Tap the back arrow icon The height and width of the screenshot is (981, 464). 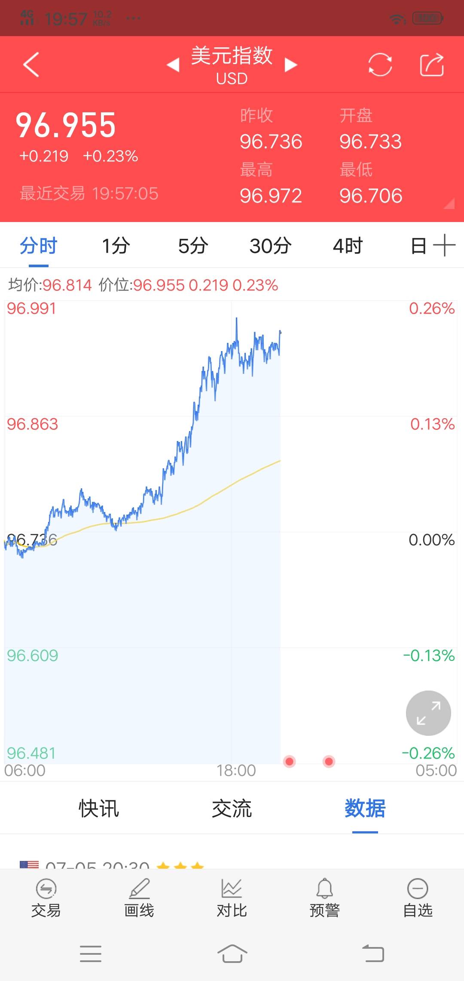click(x=31, y=65)
